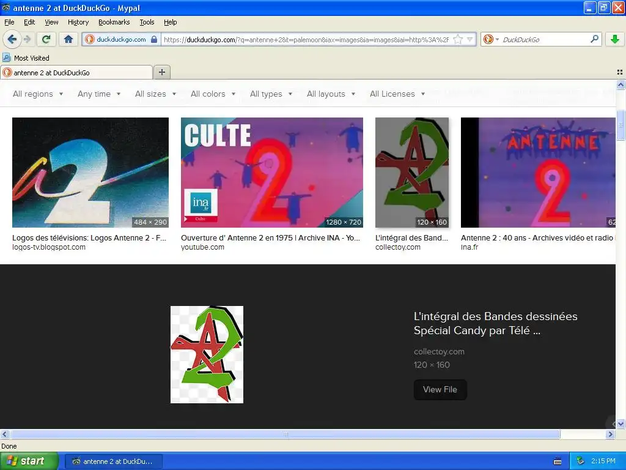Open the 484 × 290 Antenne 2 logo thumbnail
The image size is (626, 470).
90,172
